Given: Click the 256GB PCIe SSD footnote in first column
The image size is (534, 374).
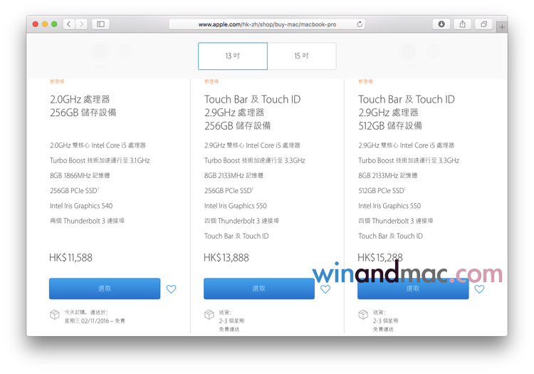Looking at the screenshot, I should (x=98, y=189).
